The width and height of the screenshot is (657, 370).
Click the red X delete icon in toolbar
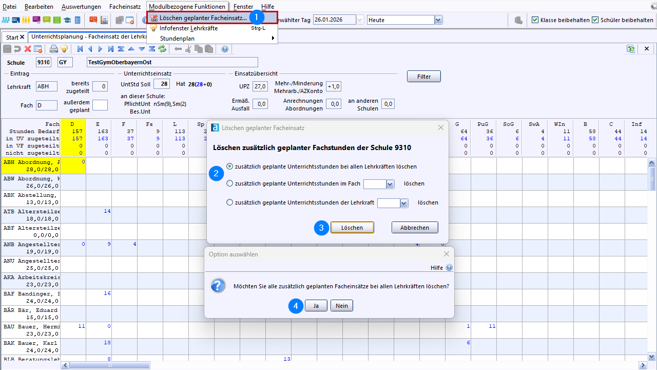pos(28,49)
